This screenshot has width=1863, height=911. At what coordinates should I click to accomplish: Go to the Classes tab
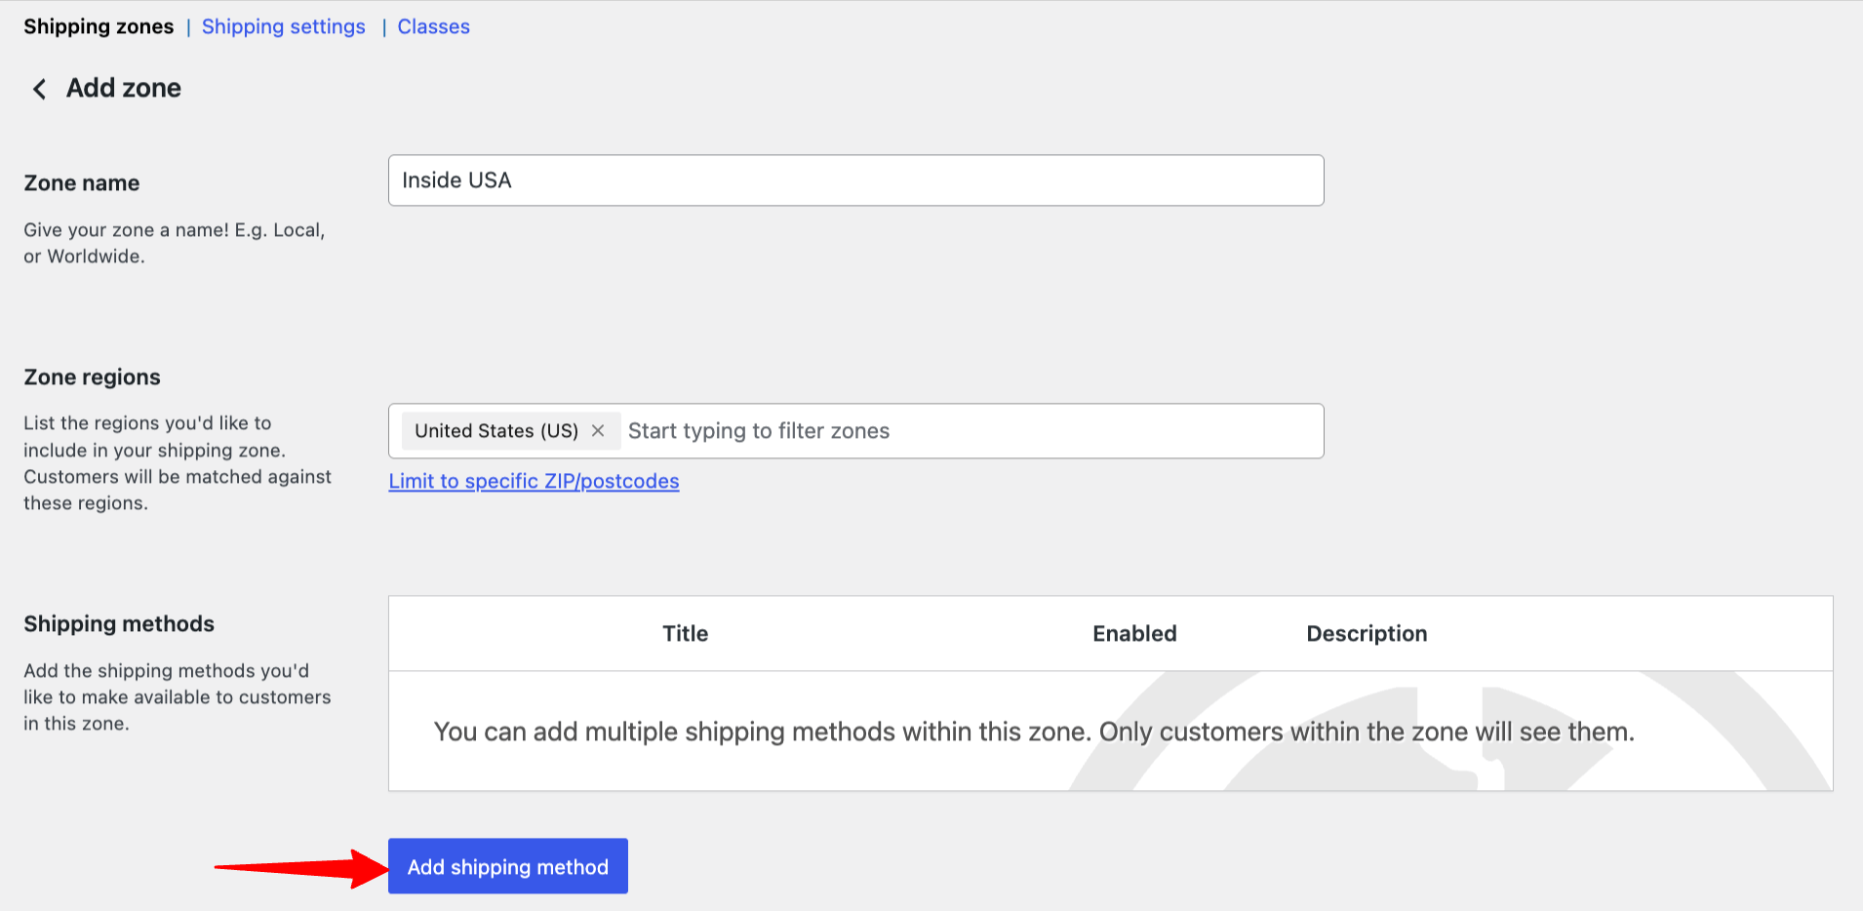coord(433,27)
